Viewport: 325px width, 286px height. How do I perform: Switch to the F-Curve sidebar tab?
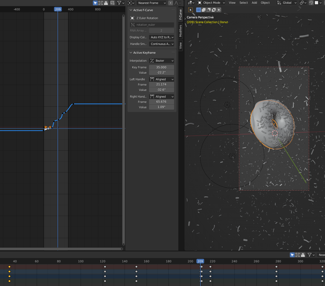180,14
